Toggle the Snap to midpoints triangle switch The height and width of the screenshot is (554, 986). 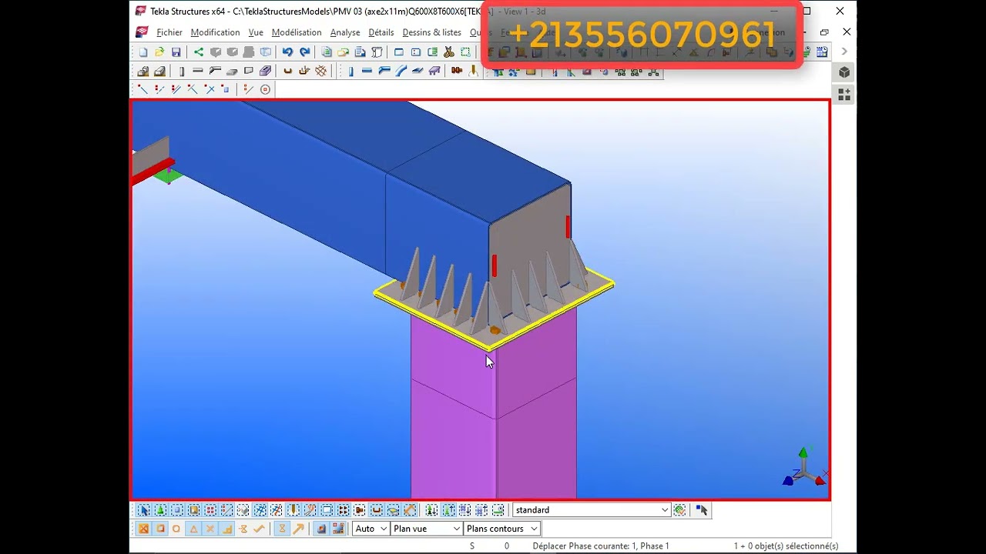pos(193,529)
